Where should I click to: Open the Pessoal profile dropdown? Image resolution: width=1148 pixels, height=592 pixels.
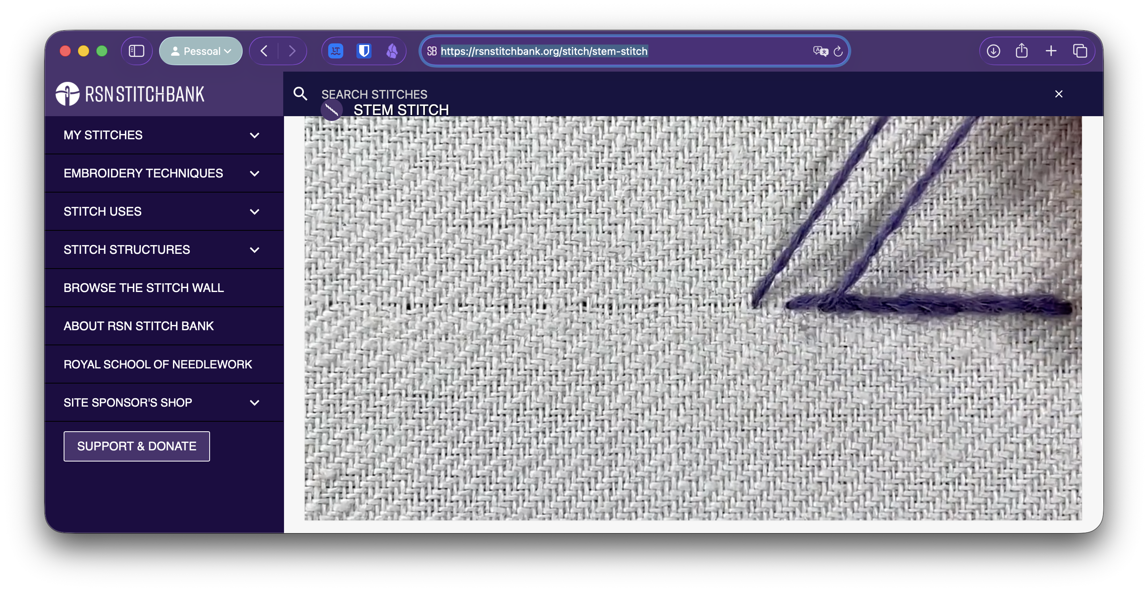(x=201, y=51)
